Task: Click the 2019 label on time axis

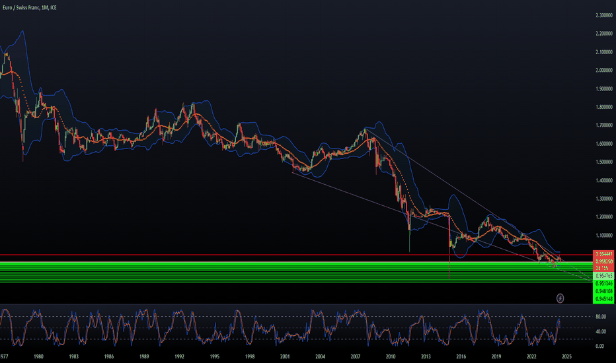Action: 496,356
